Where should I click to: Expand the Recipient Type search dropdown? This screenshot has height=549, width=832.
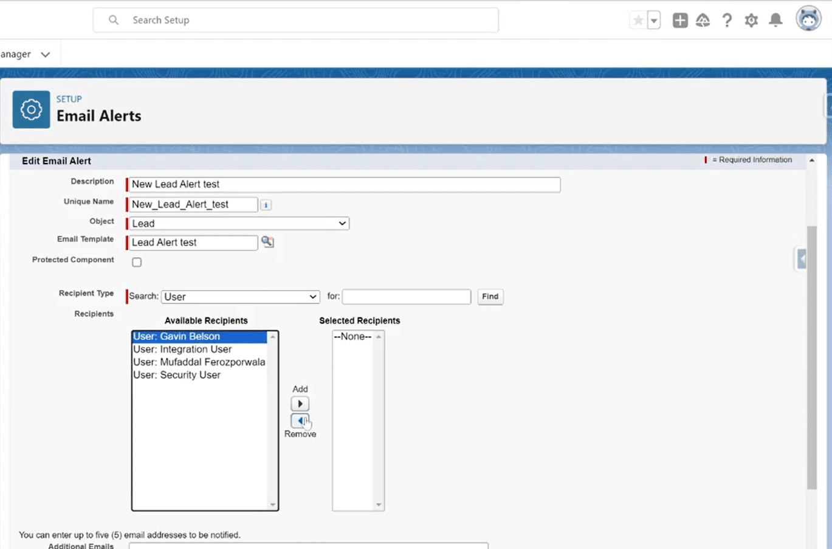point(240,297)
